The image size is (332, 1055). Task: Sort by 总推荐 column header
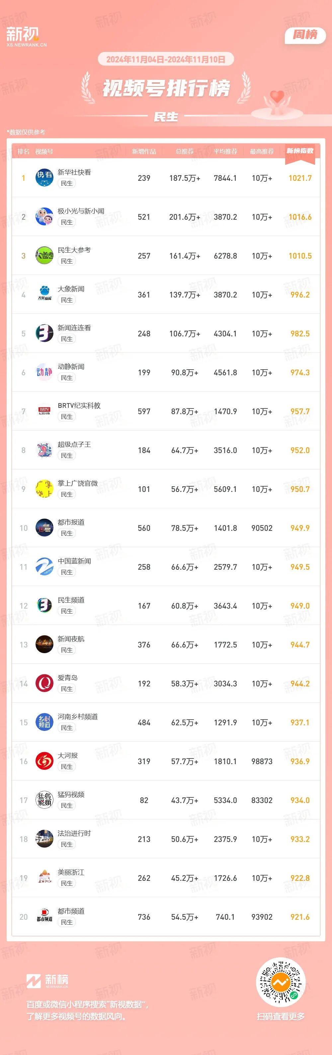tap(184, 152)
